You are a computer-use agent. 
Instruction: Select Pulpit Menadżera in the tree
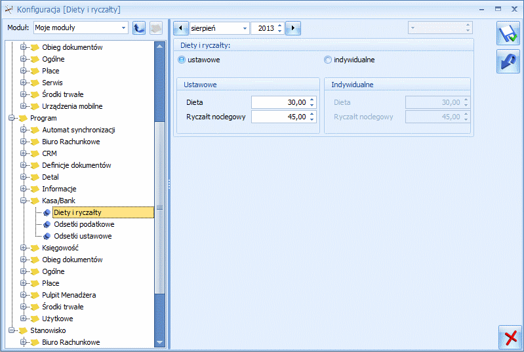[x=69, y=295]
